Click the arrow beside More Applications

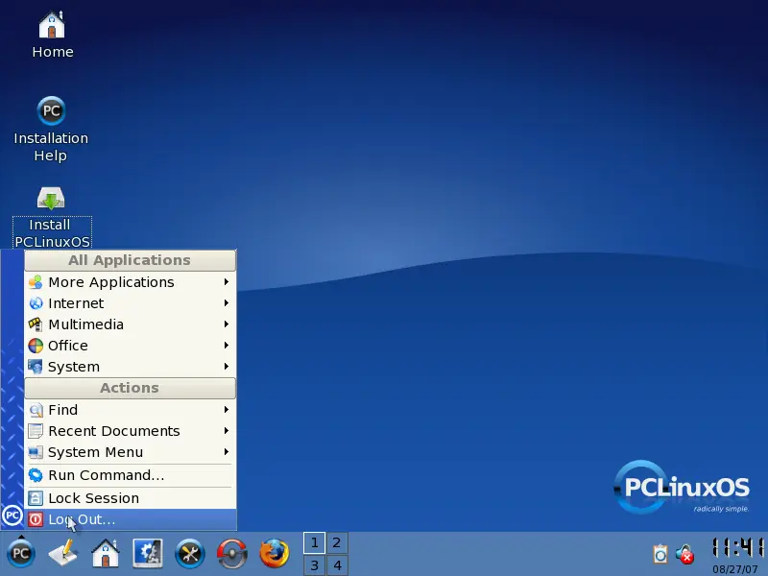(x=227, y=281)
